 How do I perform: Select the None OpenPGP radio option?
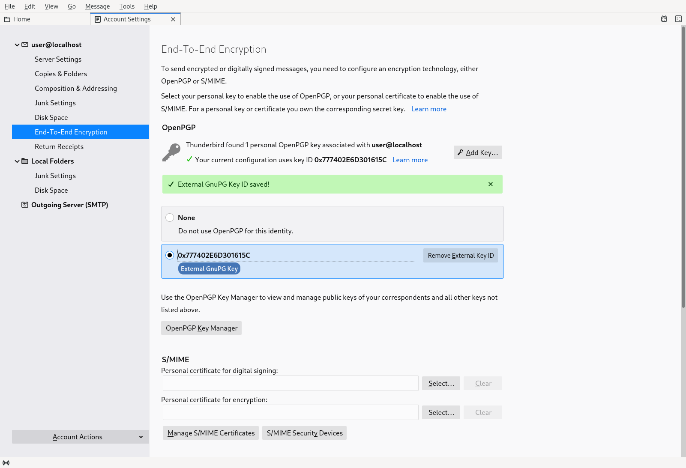coord(170,218)
